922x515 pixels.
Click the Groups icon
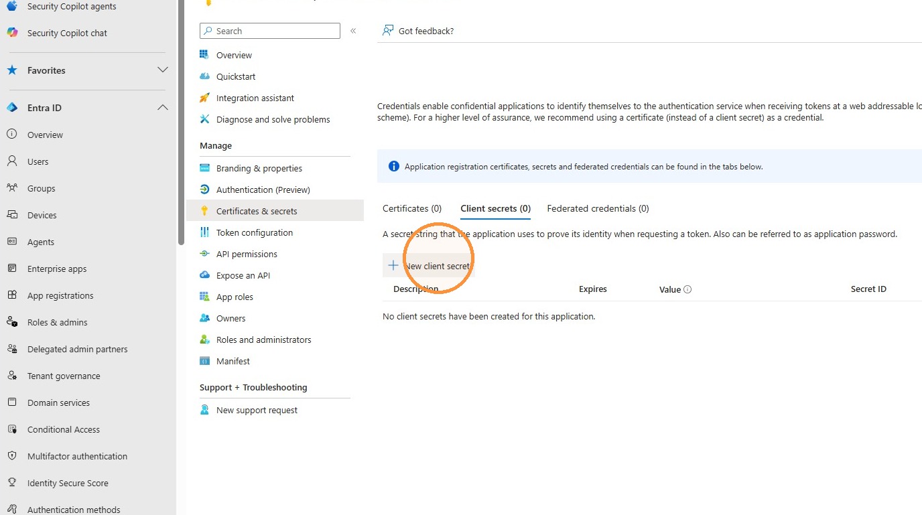click(12, 188)
